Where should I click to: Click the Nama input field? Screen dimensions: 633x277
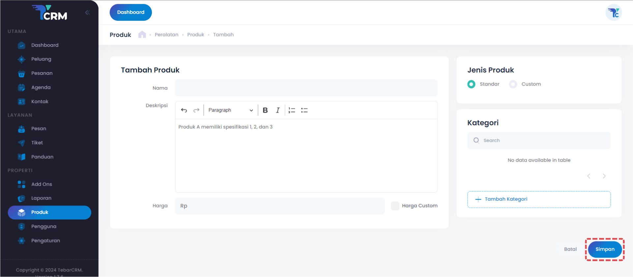(x=306, y=88)
